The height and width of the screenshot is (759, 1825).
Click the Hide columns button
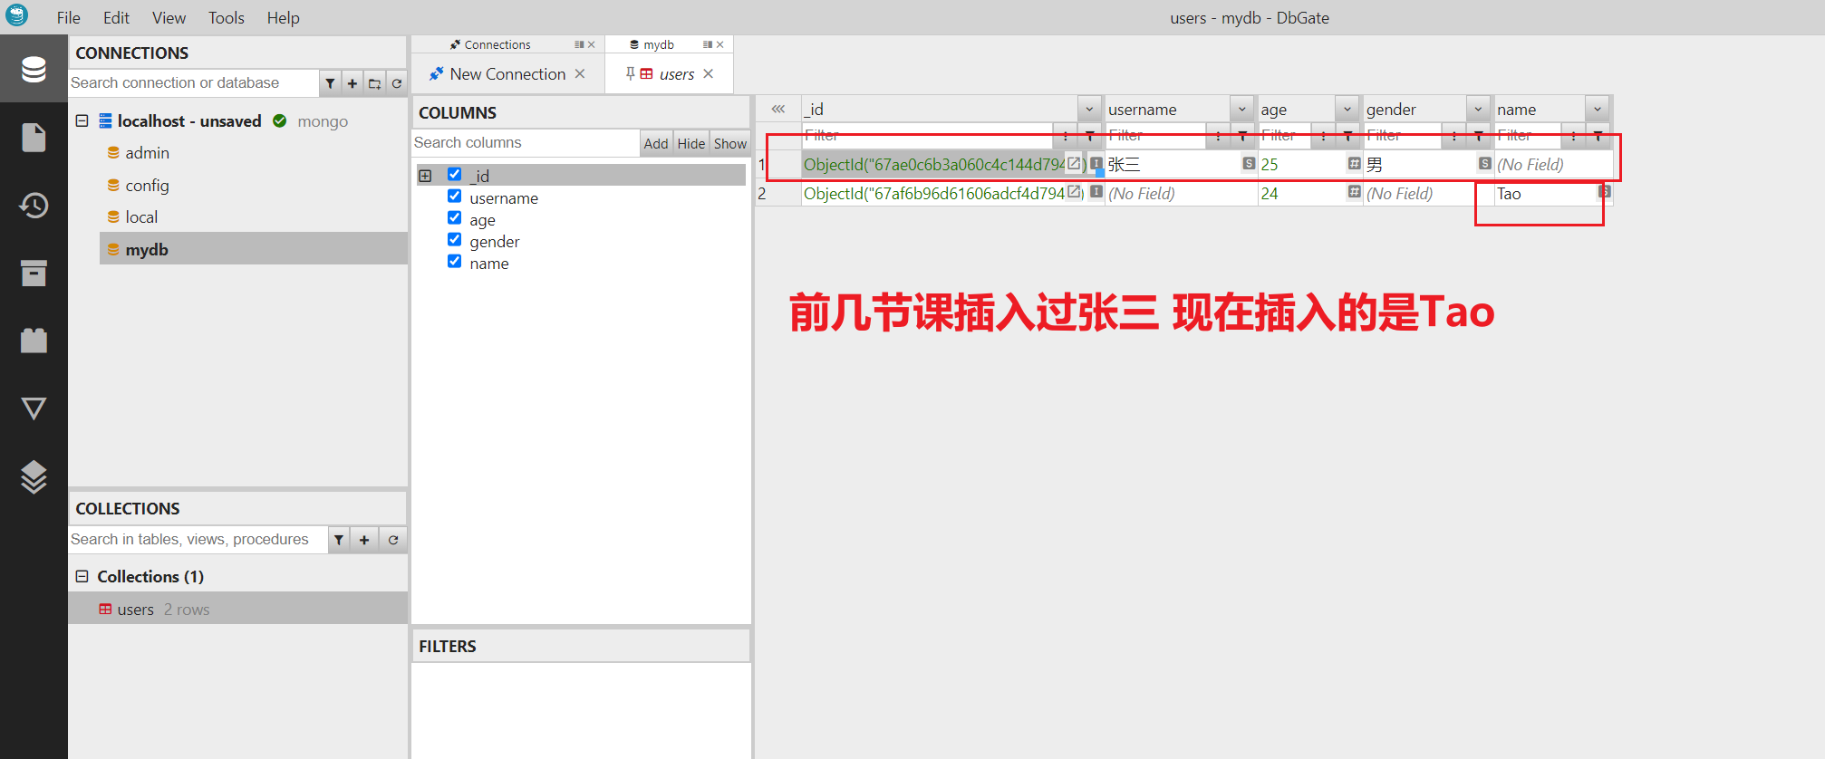click(x=690, y=143)
